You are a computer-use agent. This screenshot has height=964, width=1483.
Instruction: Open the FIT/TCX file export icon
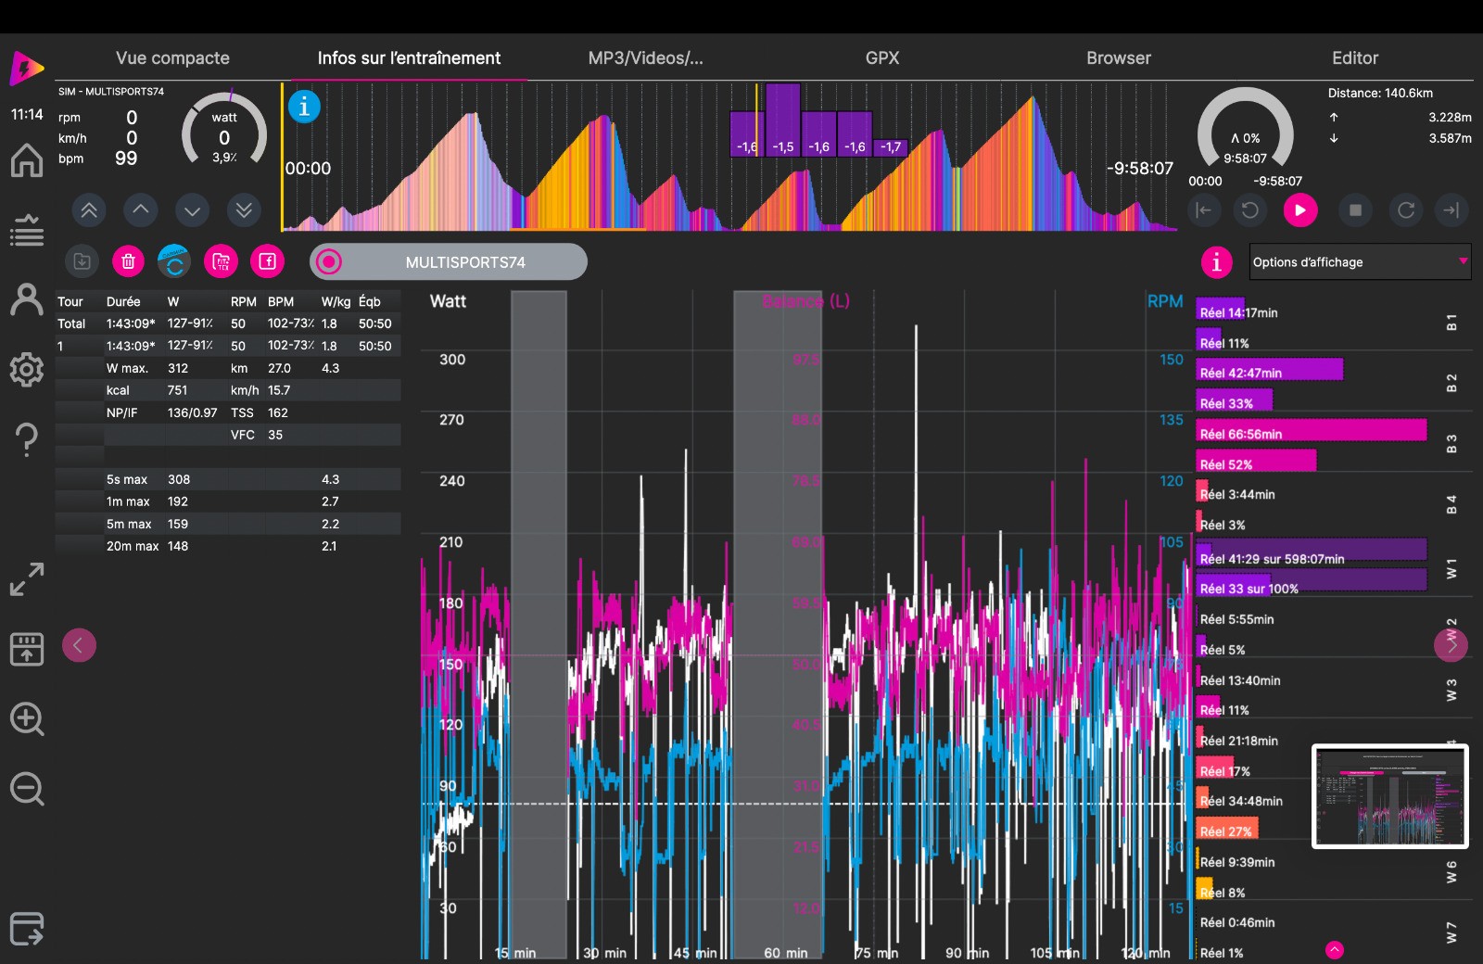coord(221,262)
